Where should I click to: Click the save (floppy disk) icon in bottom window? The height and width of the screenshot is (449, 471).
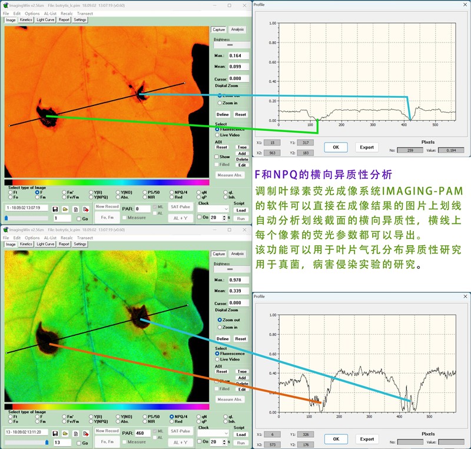pos(55,432)
